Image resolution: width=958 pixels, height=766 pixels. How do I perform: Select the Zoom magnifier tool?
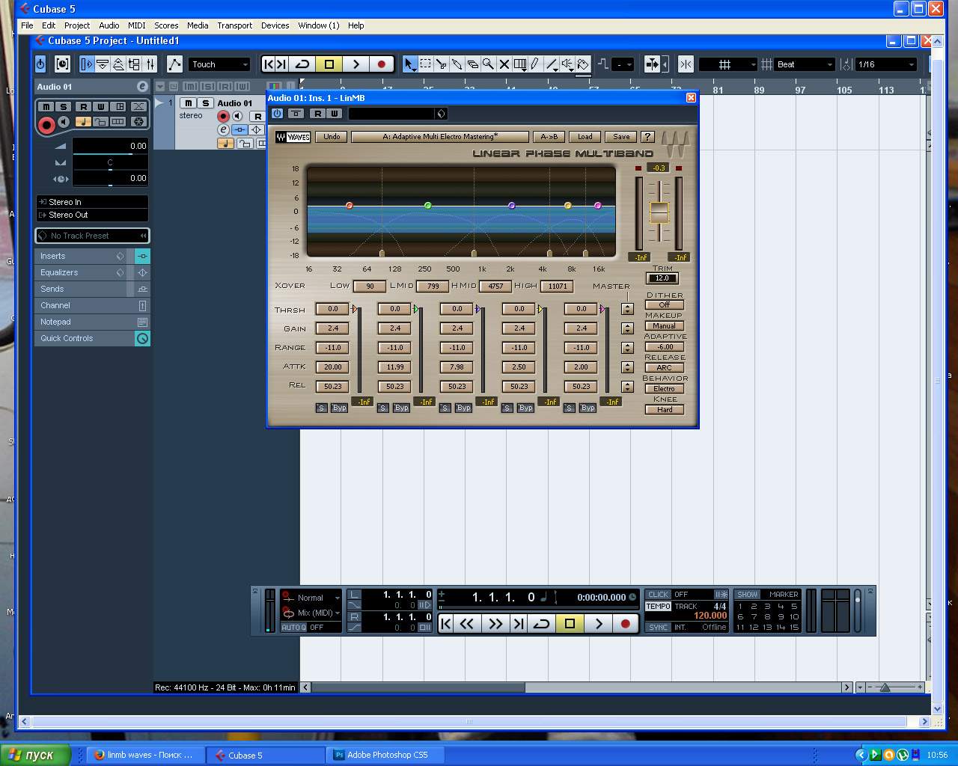pyautogui.click(x=488, y=64)
